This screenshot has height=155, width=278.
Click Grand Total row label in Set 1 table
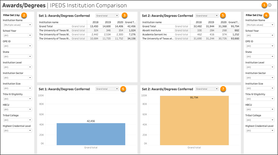[46, 26]
